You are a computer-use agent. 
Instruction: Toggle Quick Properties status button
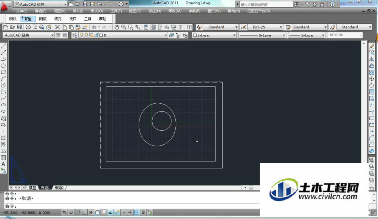tap(143, 212)
